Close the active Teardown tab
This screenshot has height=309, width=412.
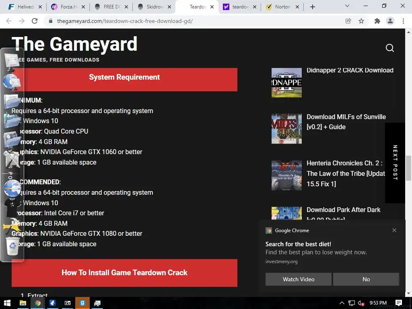coord(212,7)
